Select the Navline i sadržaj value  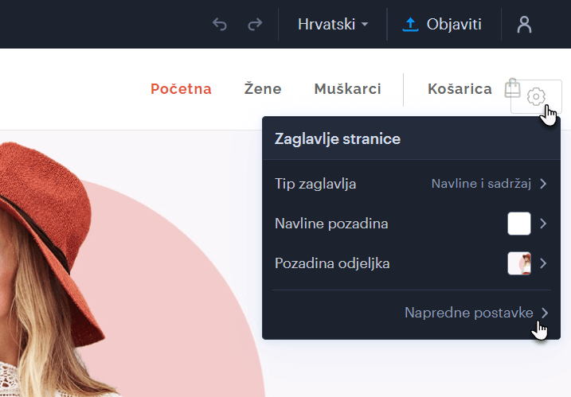pos(481,184)
